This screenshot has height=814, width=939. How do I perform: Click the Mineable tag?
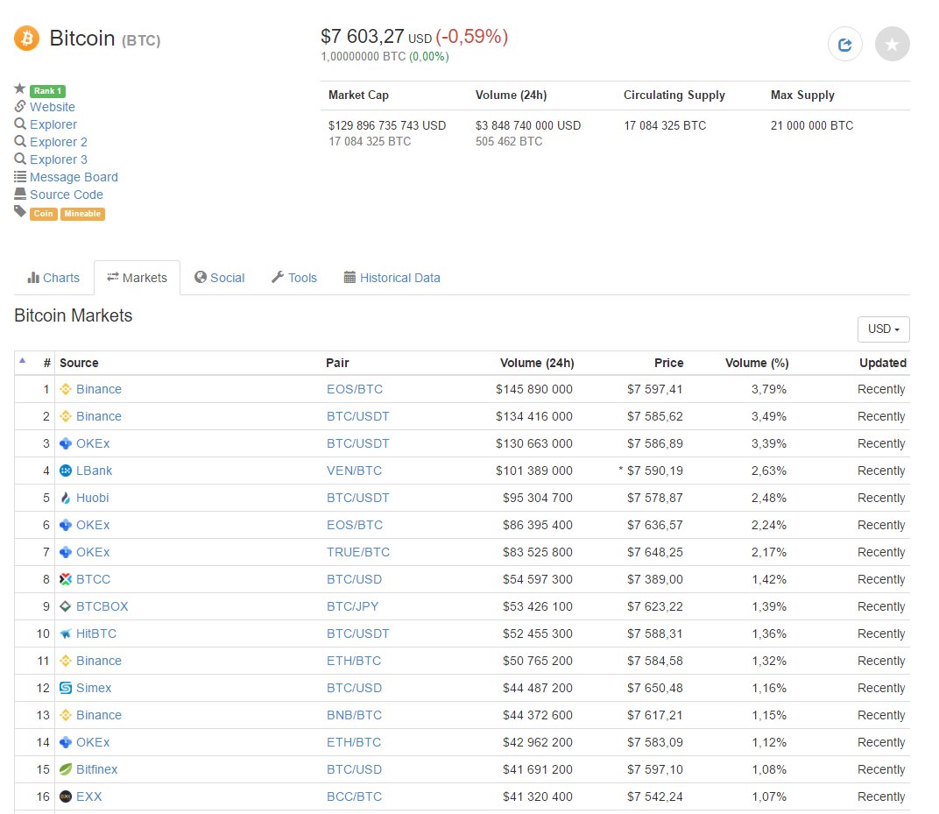(x=82, y=214)
